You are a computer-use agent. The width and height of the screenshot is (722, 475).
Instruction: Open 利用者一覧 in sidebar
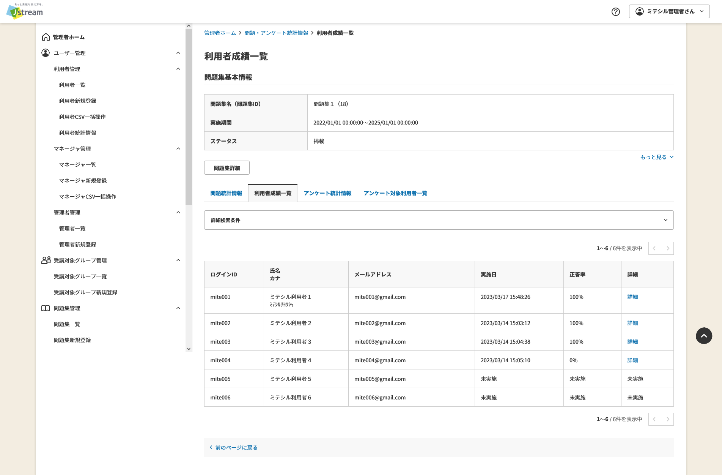pyautogui.click(x=72, y=85)
